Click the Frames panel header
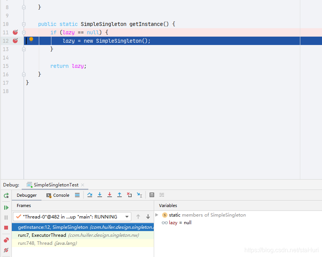 24,206
